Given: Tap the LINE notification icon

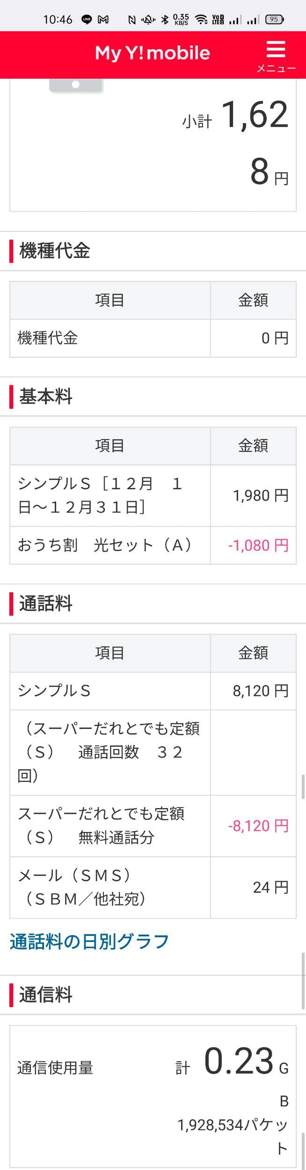Looking at the screenshot, I should coord(87,20).
